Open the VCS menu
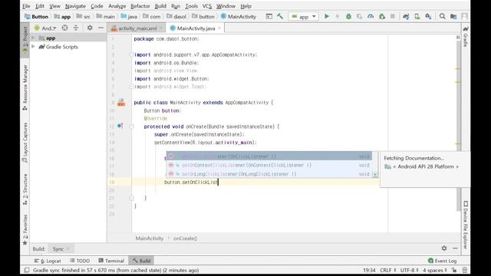This screenshot has height=276, width=491. [207, 6]
